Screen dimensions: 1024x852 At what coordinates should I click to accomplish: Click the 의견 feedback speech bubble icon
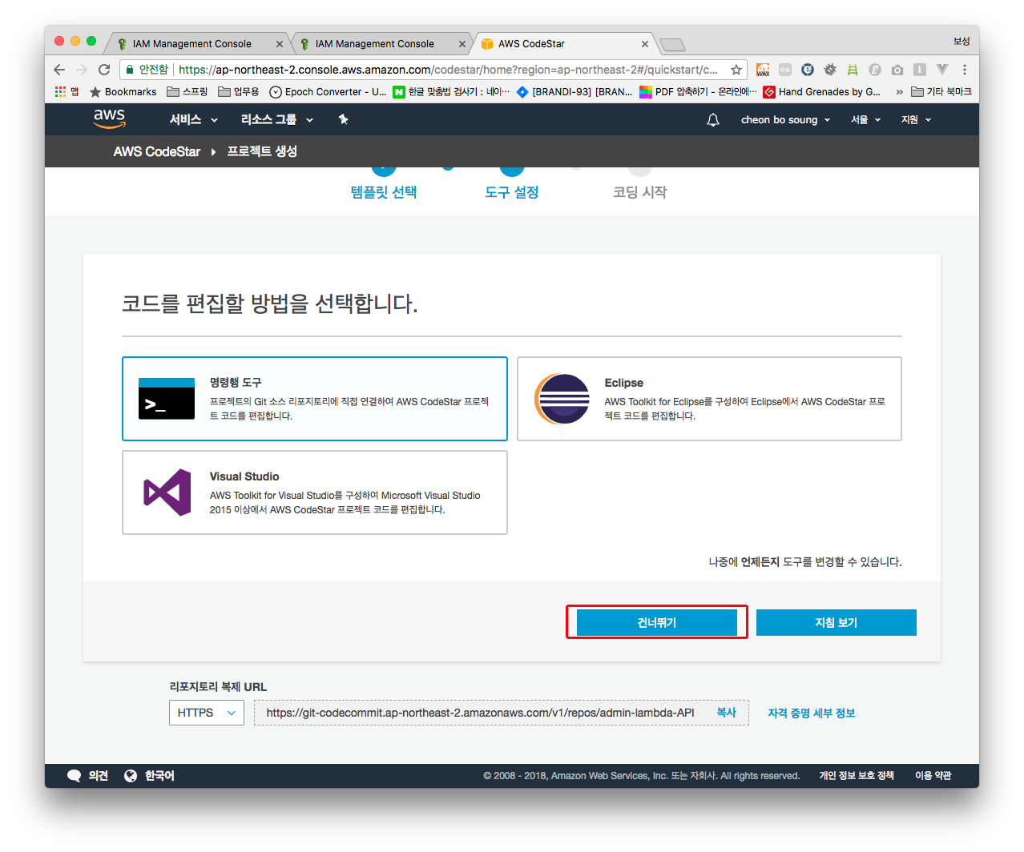(75, 775)
